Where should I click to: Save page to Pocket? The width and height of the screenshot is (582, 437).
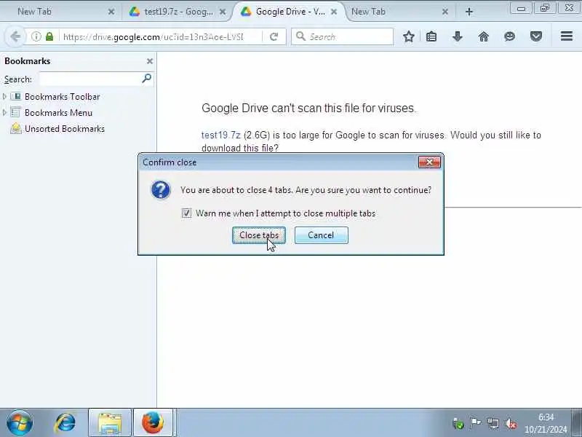(x=536, y=36)
